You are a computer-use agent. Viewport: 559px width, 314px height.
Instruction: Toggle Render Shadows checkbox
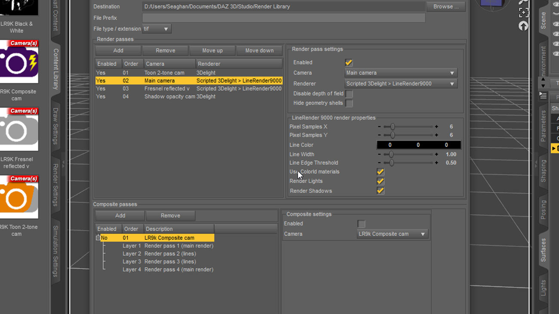coord(381,191)
